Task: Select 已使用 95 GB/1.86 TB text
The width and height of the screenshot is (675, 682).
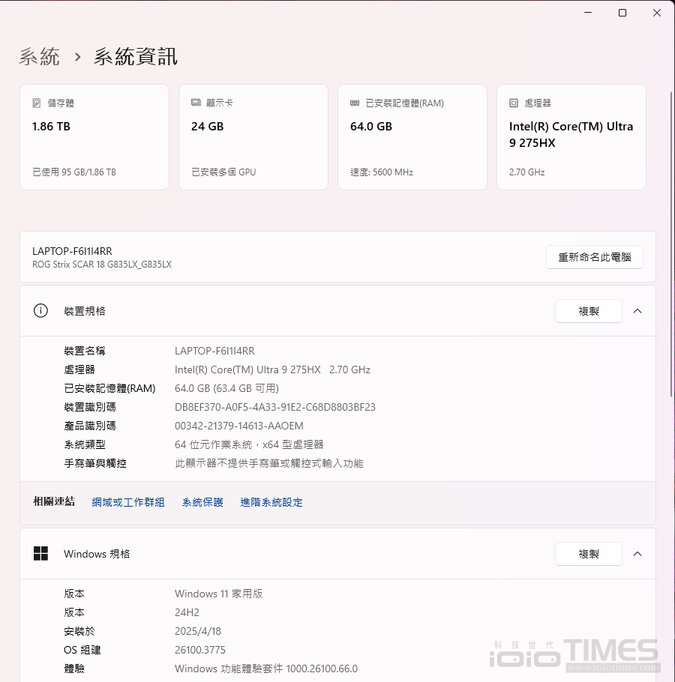Action: coord(74,172)
